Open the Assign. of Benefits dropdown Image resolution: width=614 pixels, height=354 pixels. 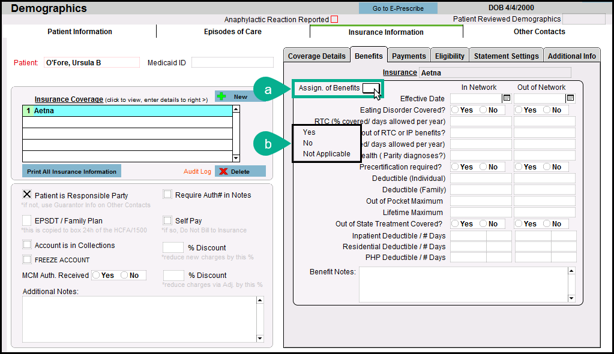[370, 88]
